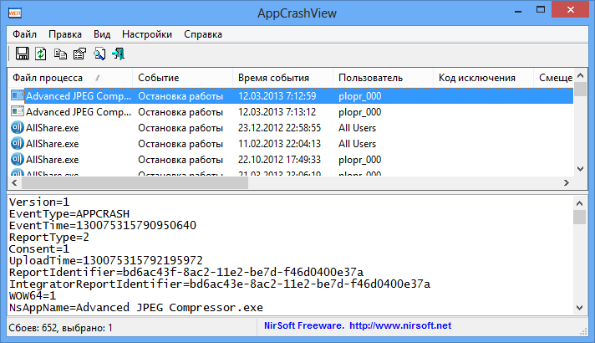Sort by Пользователь column header

[x=383, y=78]
